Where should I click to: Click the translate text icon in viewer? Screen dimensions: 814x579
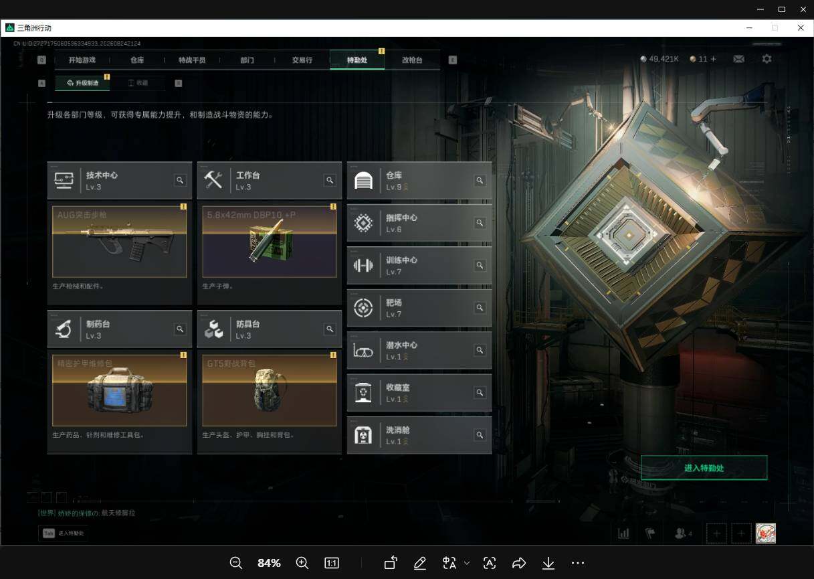coord(449,563)
